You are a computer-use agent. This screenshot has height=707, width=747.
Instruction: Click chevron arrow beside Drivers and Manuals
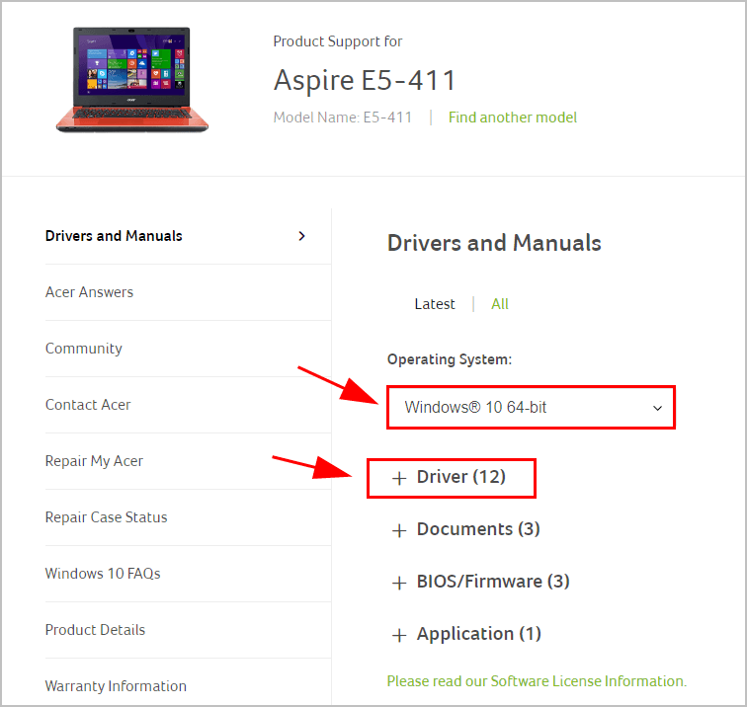[301, 236]
